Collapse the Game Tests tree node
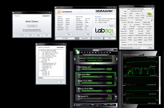 coord(40,50)
